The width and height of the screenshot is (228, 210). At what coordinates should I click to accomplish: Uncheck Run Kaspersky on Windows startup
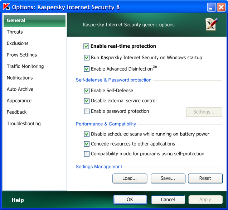87,58
